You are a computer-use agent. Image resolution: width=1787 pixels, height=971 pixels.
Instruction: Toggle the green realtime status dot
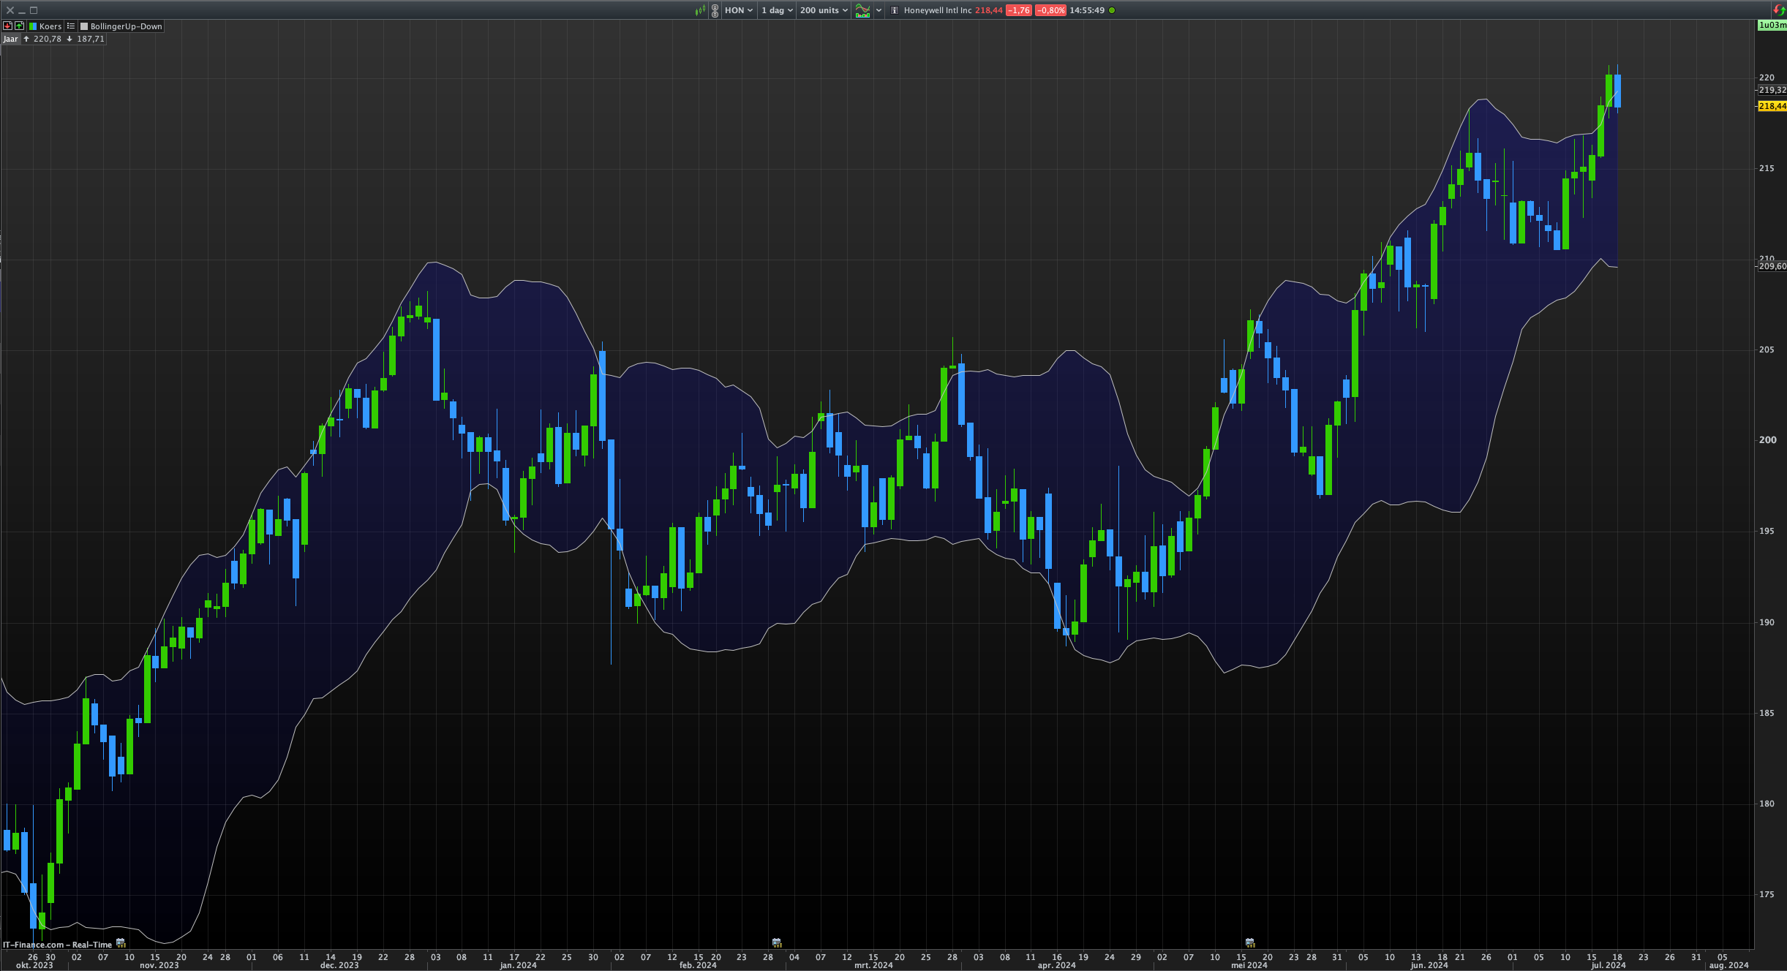coord(1112,10)
